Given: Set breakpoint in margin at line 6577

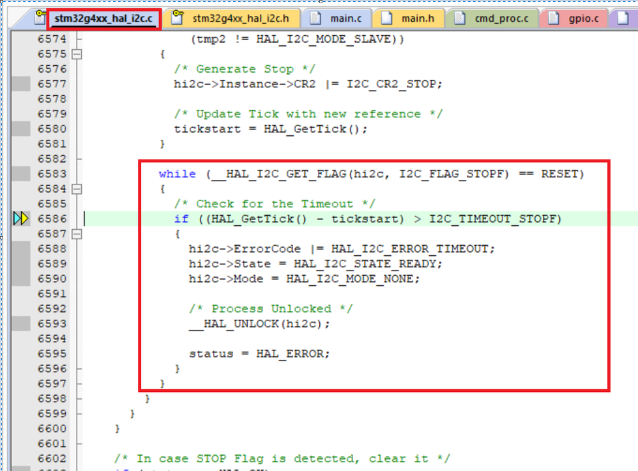Looking at the screenshot, I should click(20, 84).
